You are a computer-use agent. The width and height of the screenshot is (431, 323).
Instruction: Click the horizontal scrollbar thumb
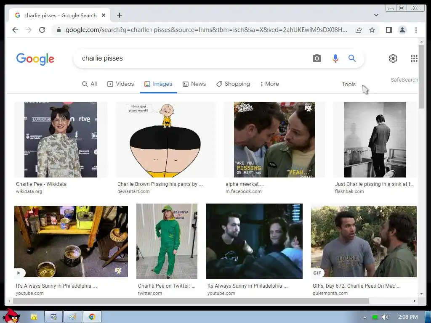tap(191, 301)
